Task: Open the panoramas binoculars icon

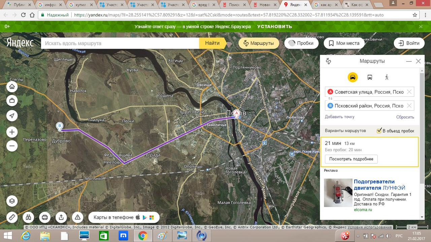Action: click(29, 217)
